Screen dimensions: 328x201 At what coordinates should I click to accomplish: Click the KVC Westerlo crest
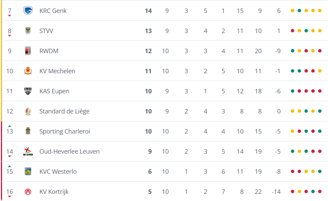(x=28, y=171)
